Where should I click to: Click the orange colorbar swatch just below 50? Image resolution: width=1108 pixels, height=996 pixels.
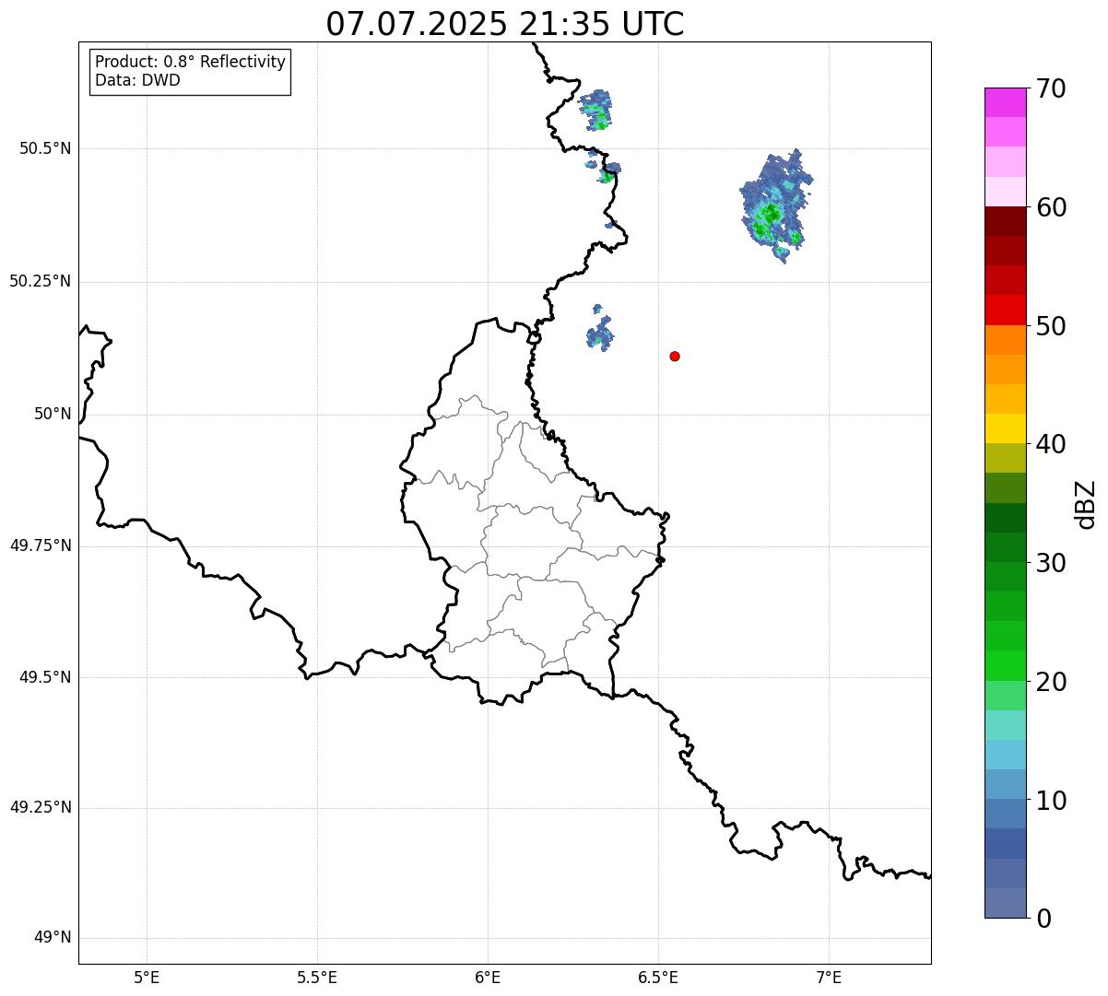click(1006, 340)
